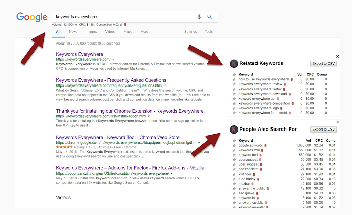Viewport: 352px width, 215px height.
Task: Export Related Keywords to CSV
Action: [x=324, y=63]
